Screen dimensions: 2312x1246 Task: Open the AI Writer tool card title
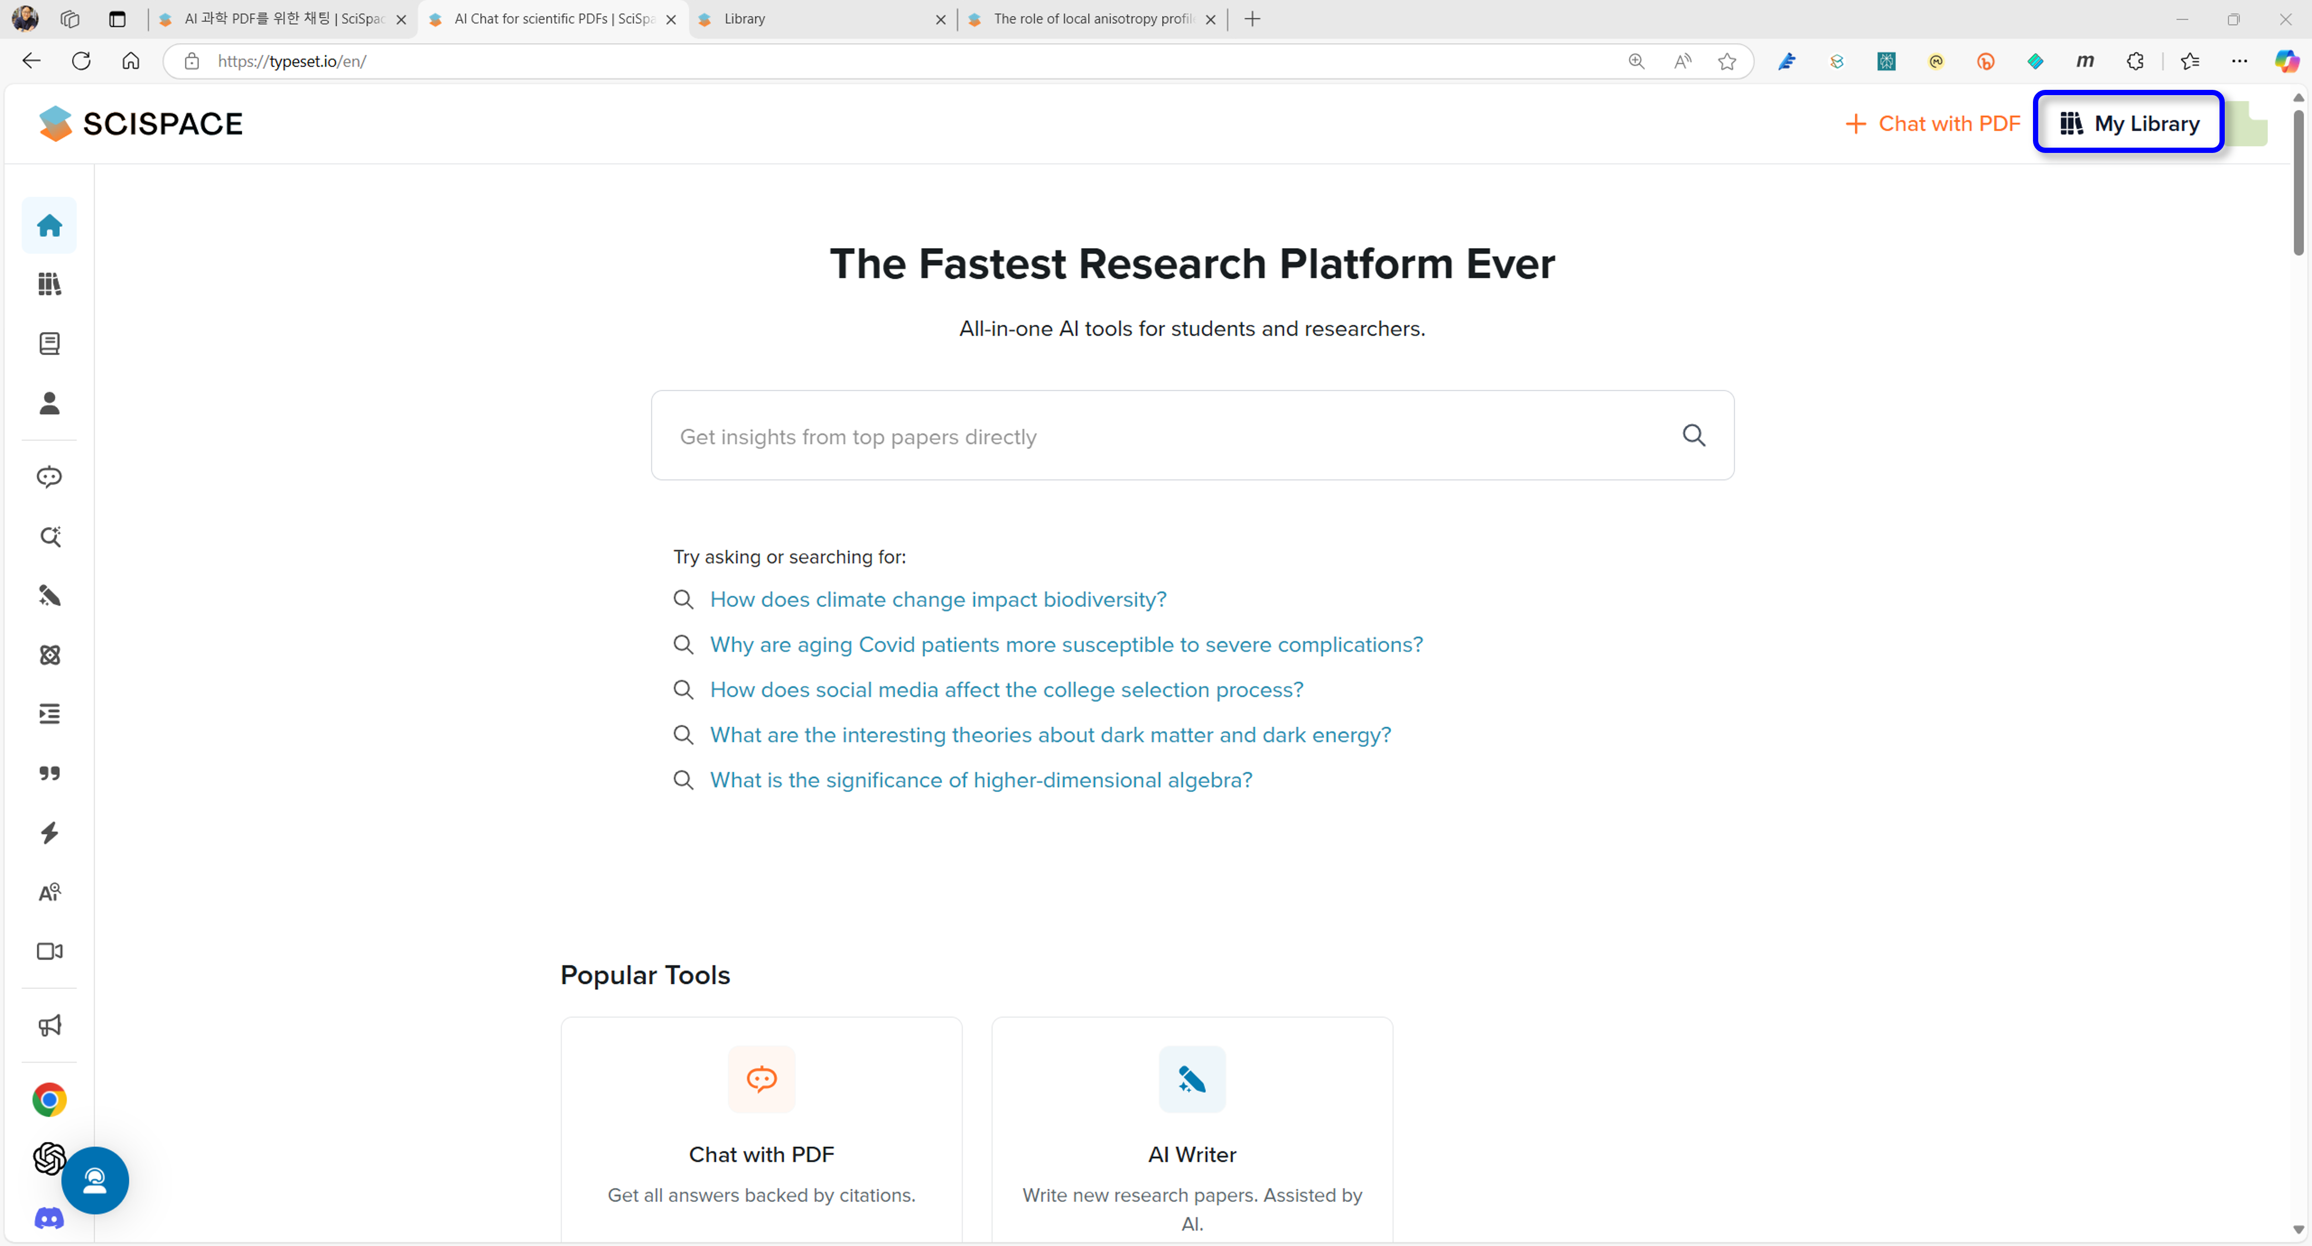pos(1192,1155)
